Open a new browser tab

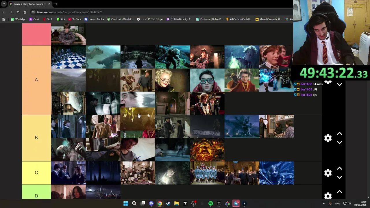(56, 4)
